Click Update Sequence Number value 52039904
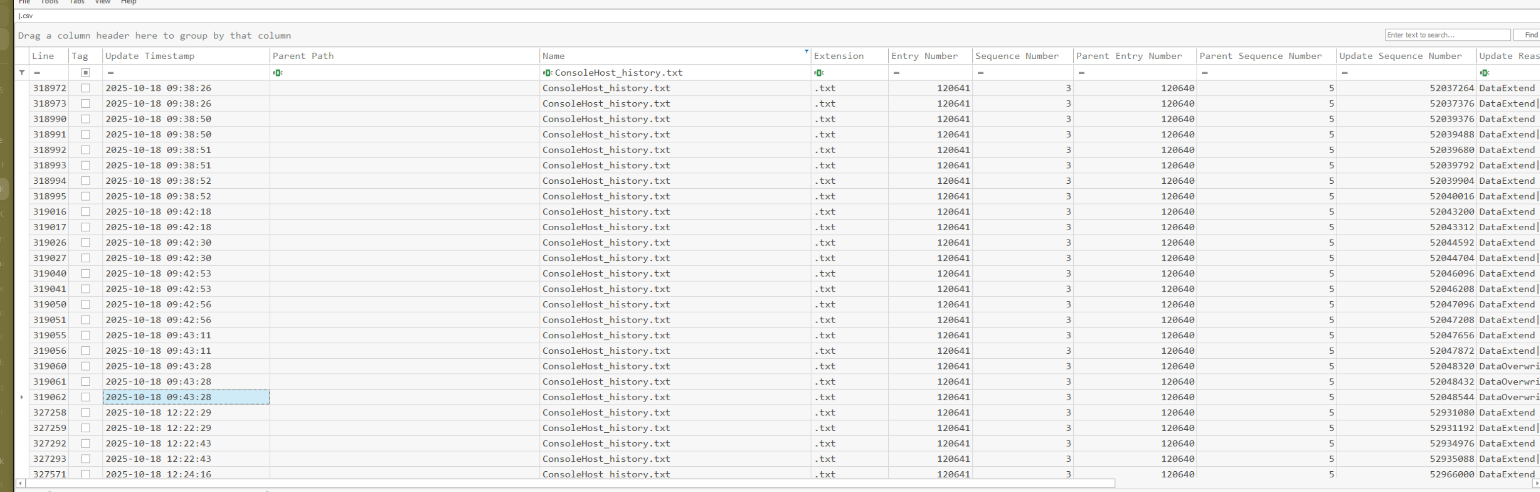Screen dimensions: 1540x492 (1451, 181)
